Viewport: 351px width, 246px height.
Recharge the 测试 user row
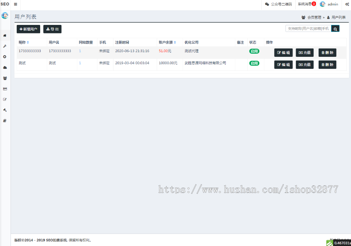coord(305,65)
